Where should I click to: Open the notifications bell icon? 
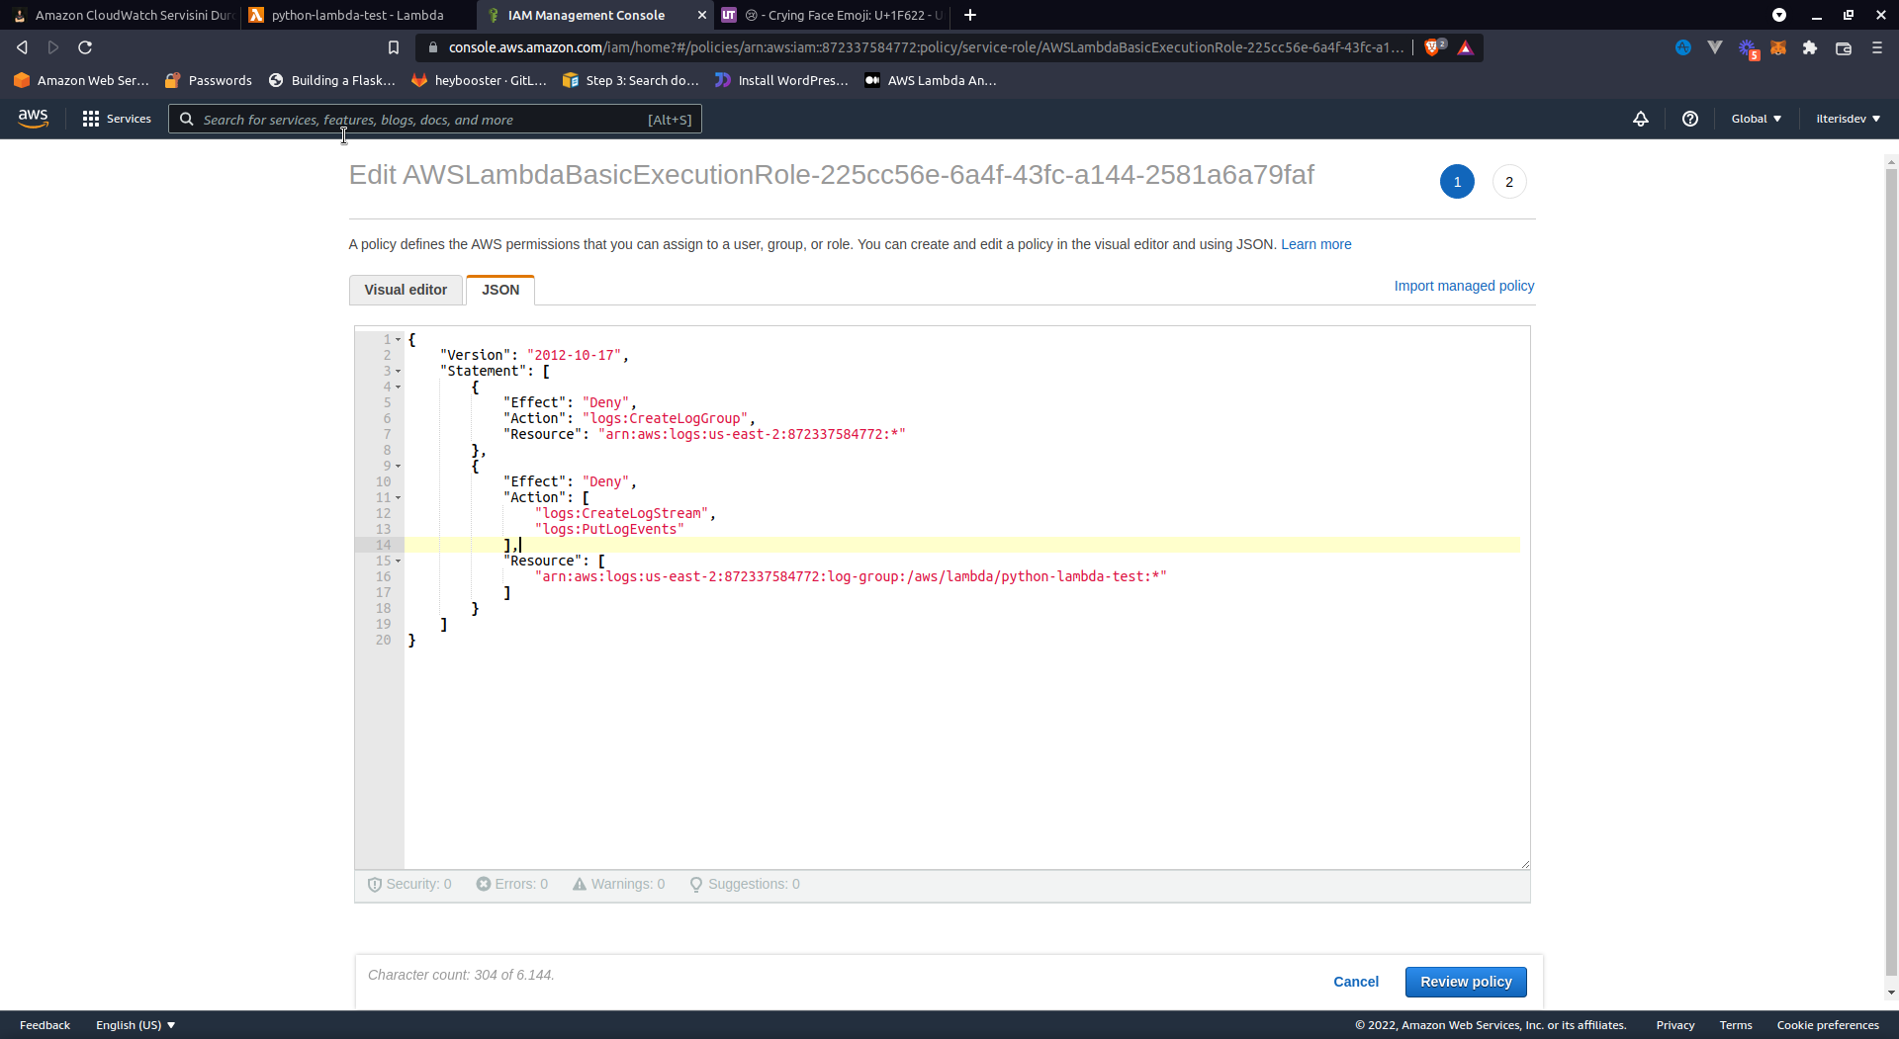pos(1640,119)
